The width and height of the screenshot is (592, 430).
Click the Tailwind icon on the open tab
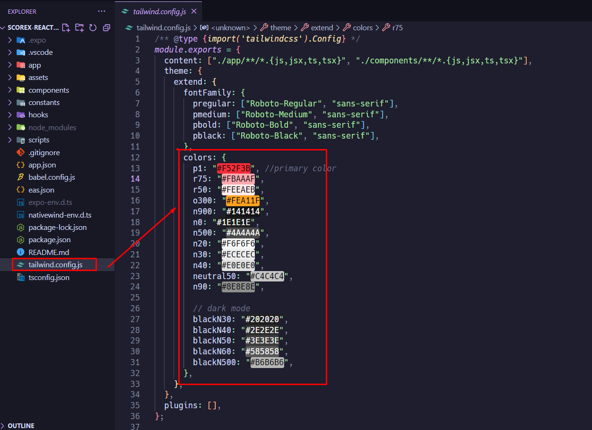(x=124, y=11)
